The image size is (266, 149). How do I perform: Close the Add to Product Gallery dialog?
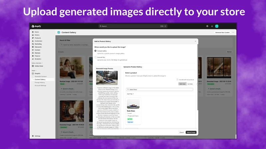point(196,41)
